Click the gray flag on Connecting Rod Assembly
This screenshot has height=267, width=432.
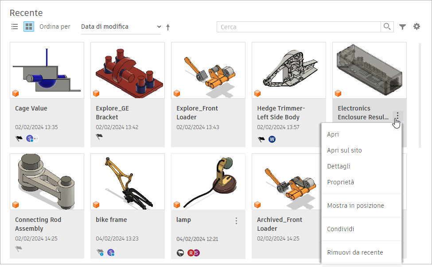click(19, 249)
